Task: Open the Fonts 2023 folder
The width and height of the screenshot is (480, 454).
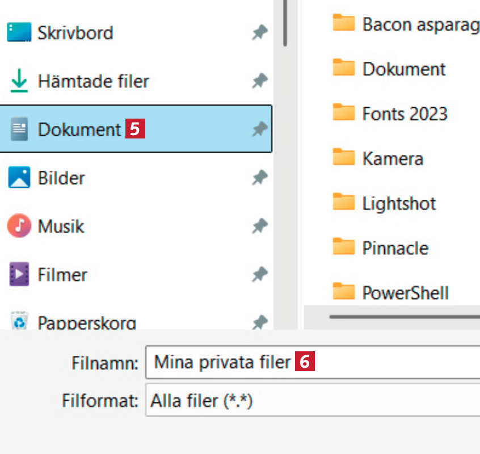Action: coord(405,113)
